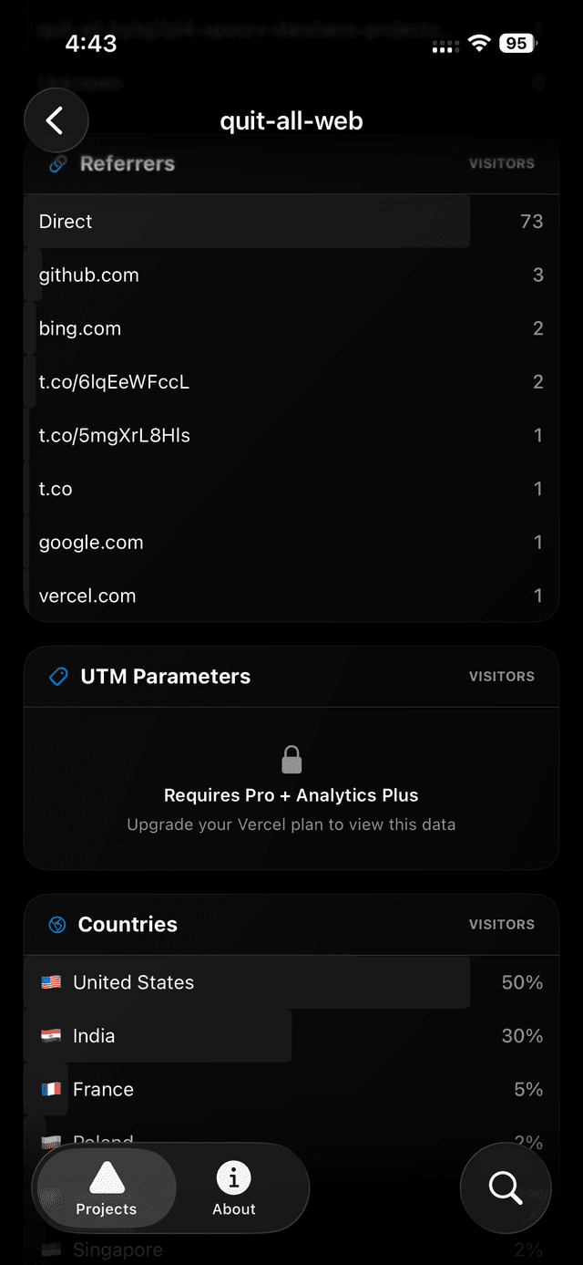
Task: Go back using the back chevron
Action: pos(56,119)
